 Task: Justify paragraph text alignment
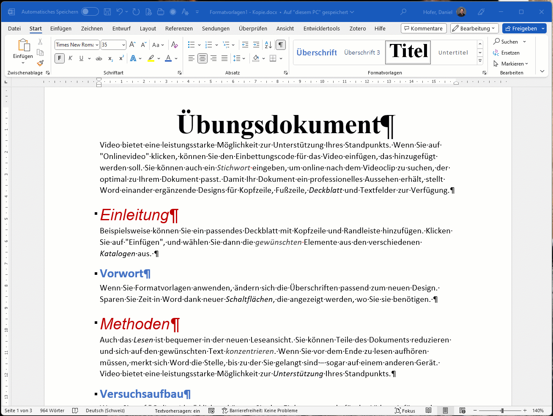point(224,58)
